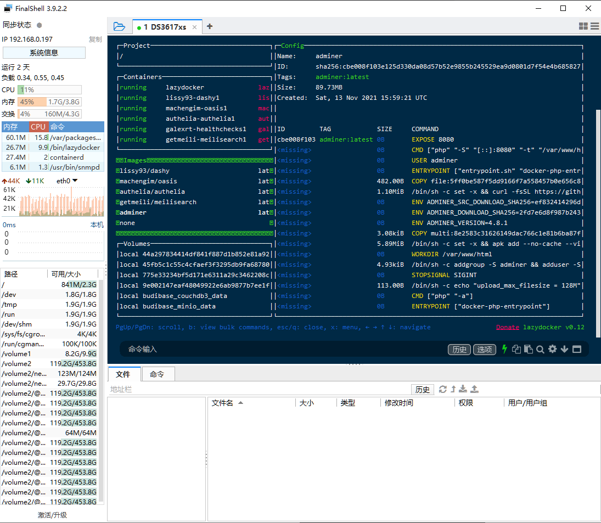Switch to the 命令 tab
The height and width of the screenshot is (523, 601).
coord(157,374)
